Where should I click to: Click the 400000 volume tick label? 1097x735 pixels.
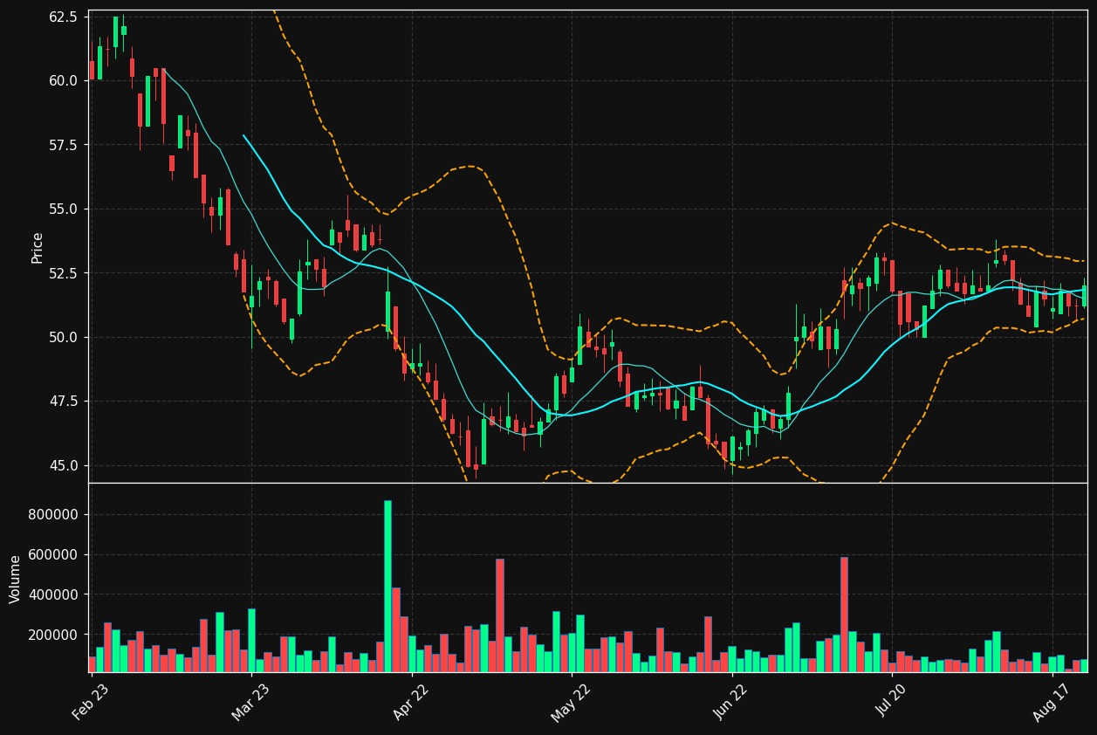click(x=53, y=595)
